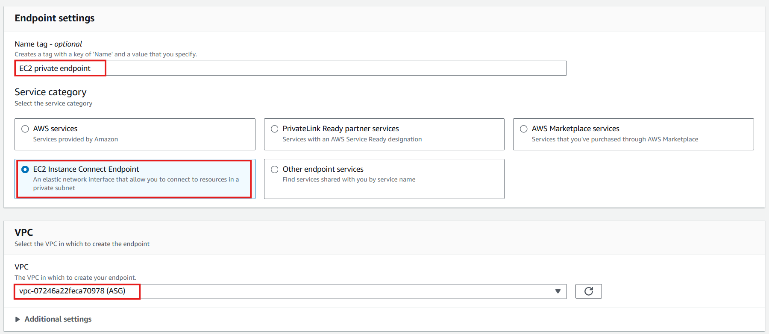Click 'Services with an AWS Service Ready designation' text
Screen dimensions: 769x334
(352, 139)
